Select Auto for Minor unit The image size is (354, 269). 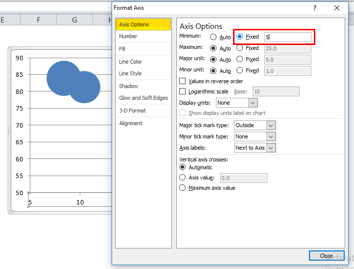point(213,71)
